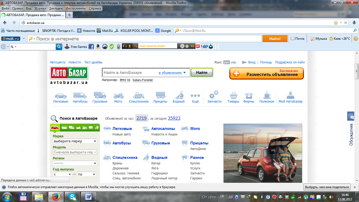Open year 'по' to dropdown
Viewport: 359px width, 202px height.
pos(86,174)
